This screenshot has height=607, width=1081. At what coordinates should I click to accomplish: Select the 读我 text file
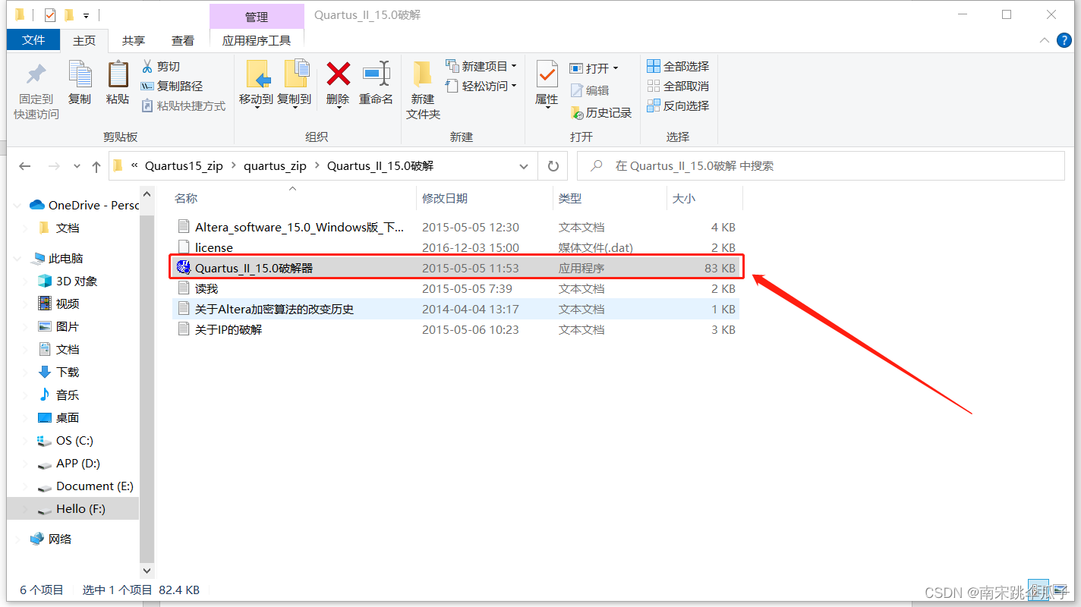coord(454,288)
